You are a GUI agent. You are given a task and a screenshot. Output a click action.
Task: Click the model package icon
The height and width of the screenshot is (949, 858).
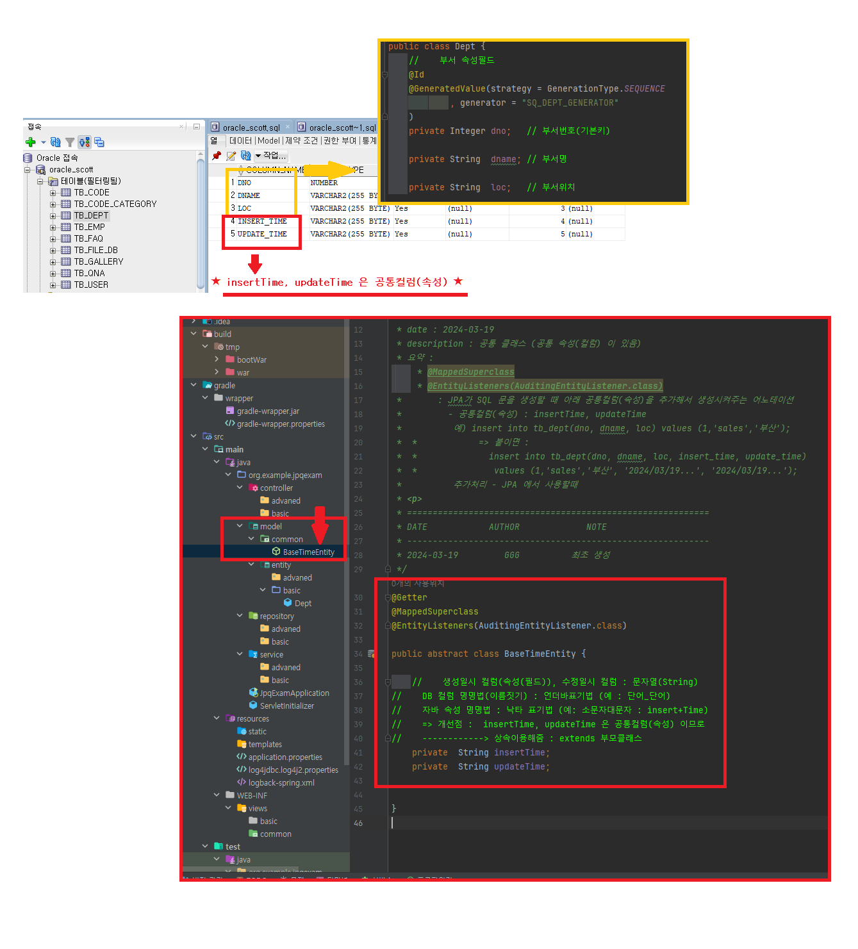(253, 526)
